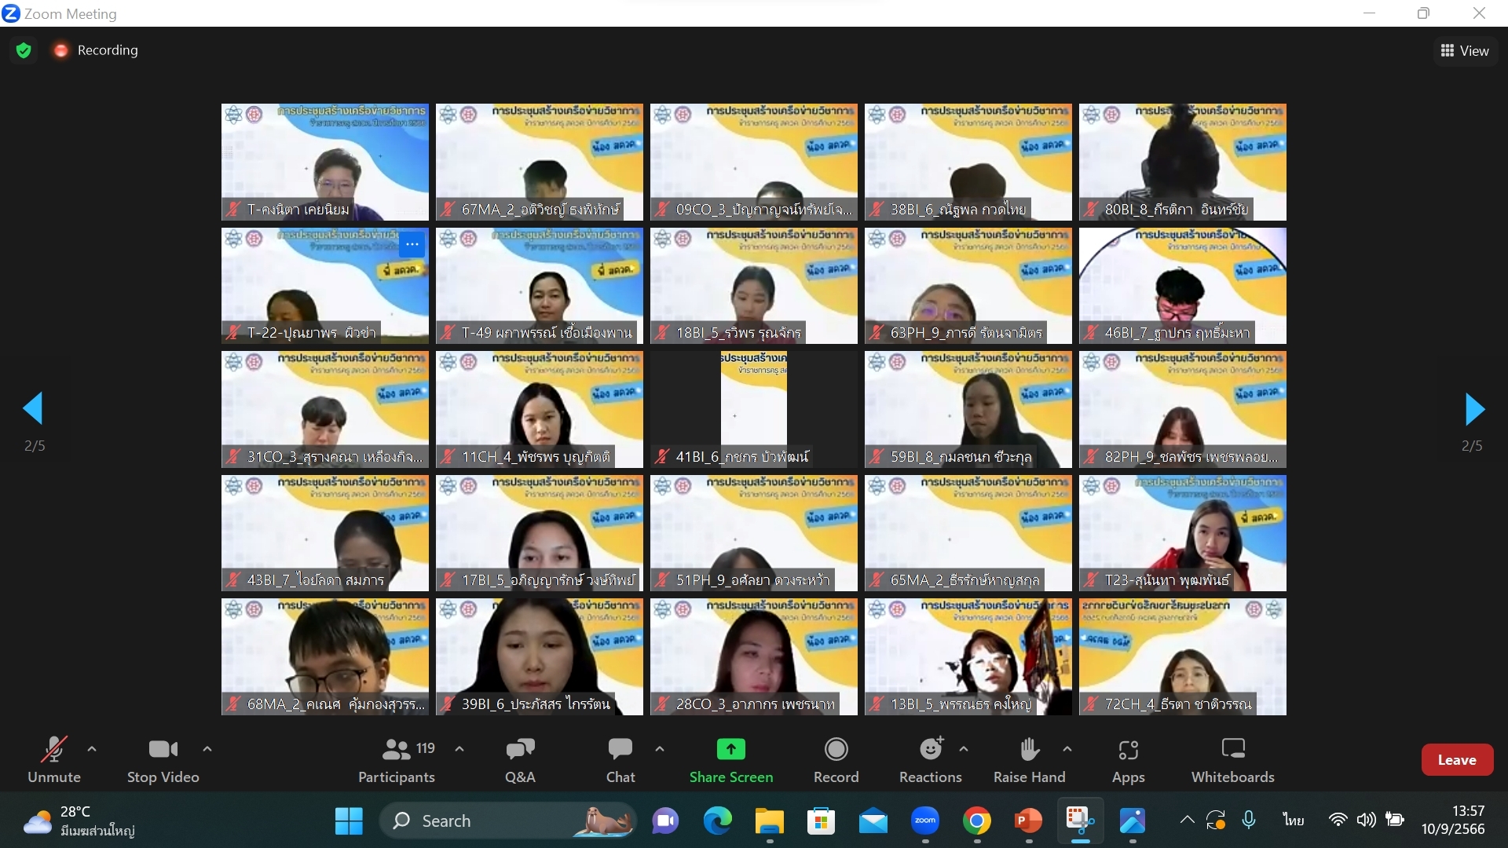
Task: Open Microsoft Store from taskbar
Action: 822,821
